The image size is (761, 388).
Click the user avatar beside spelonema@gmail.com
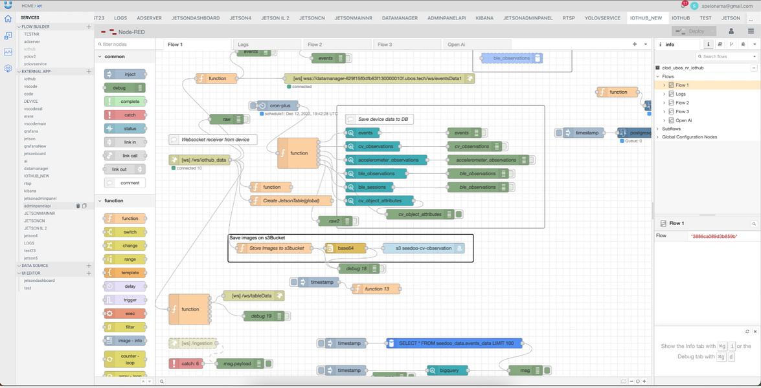coord(694,6)
